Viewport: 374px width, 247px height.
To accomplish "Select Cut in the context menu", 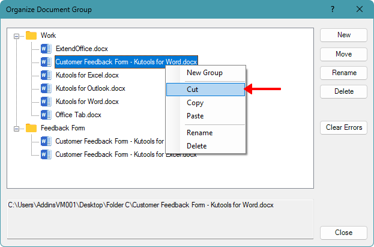I will point(205,90).
